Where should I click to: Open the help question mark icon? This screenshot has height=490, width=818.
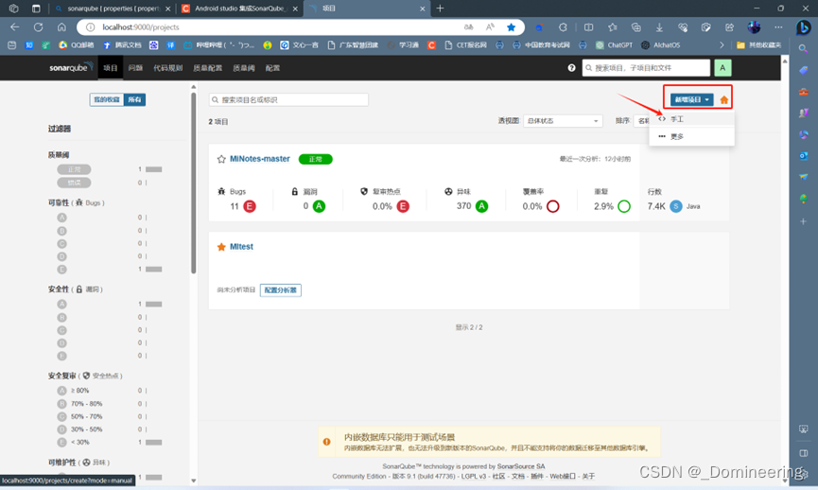[571, 68]
